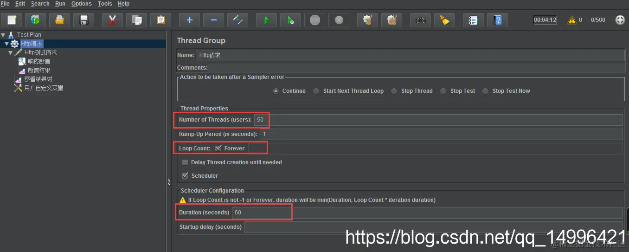Start test with no pauses icon
Image resolution: width=629 pixels, height=252 pixels.
[290, 20]
